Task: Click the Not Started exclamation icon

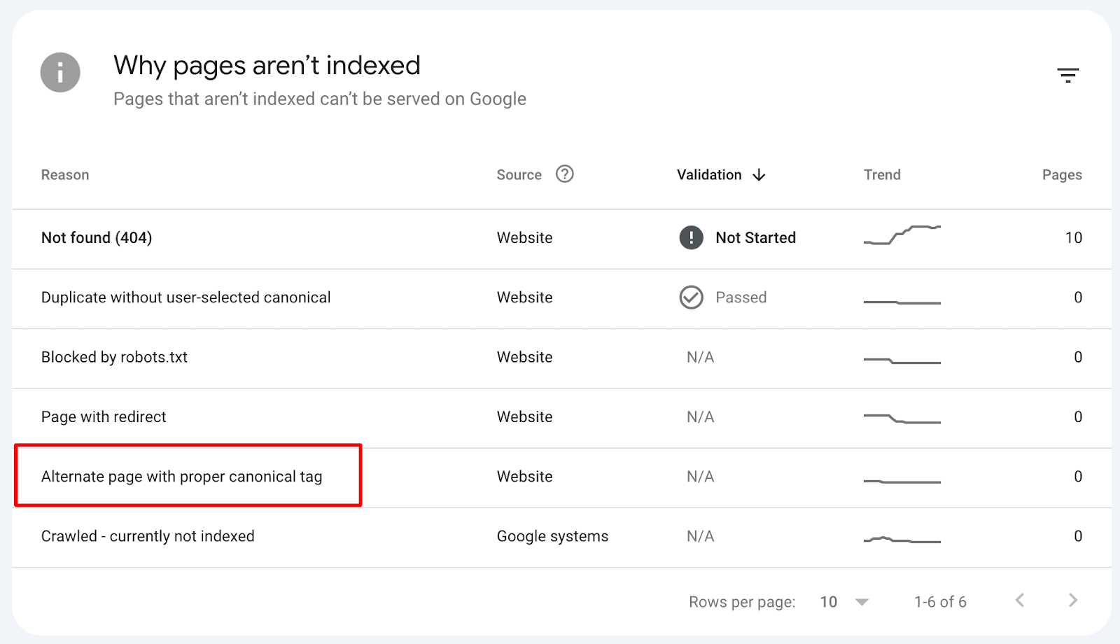Action: click(x=691, y=238)
